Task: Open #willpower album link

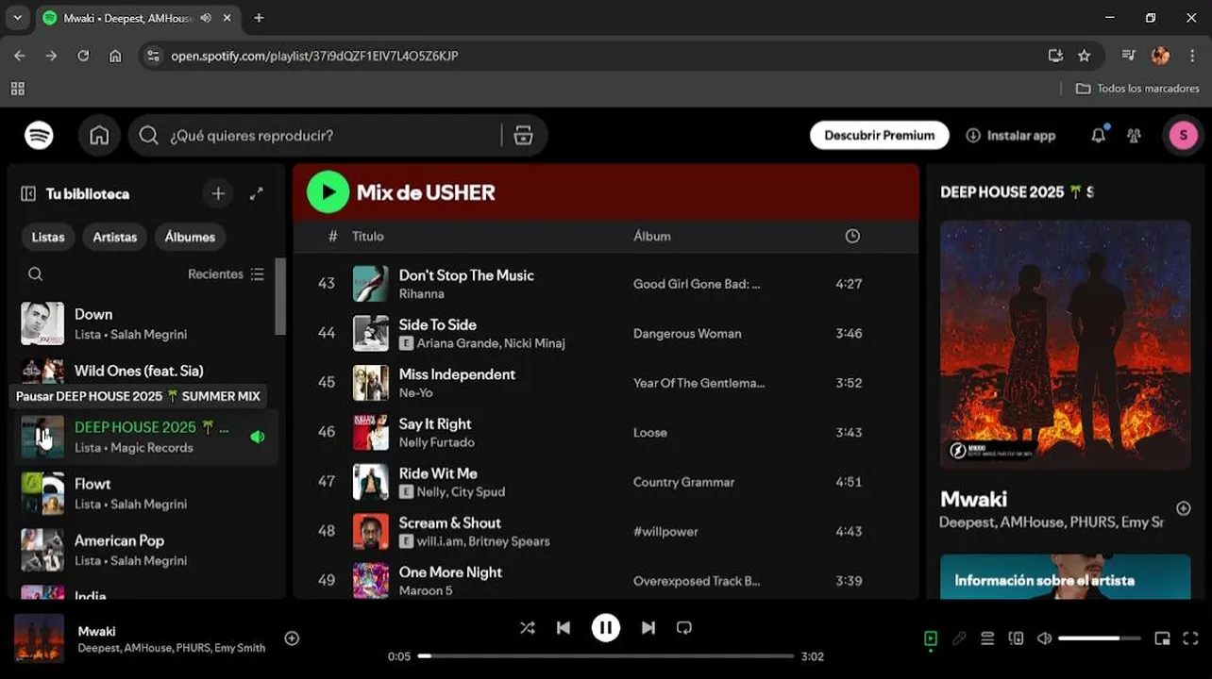Action: 665,532
